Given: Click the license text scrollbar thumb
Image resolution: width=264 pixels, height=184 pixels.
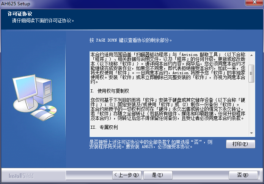Looking at the screenshot, I should 251,73.
